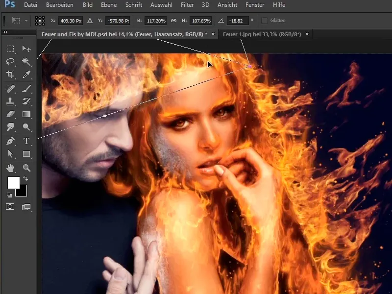
Task: Select the Gradient tool
Action: [x=26, y=114]
